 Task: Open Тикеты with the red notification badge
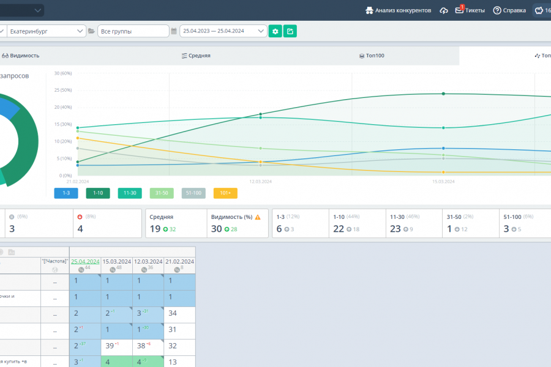point(470,10)
